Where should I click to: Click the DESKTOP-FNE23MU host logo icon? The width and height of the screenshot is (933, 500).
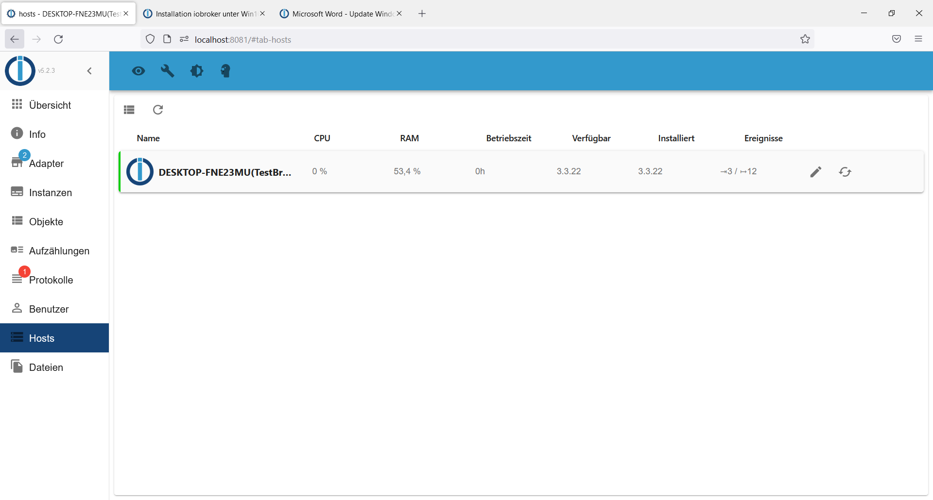pyautogui.click(x=140, y=171)
